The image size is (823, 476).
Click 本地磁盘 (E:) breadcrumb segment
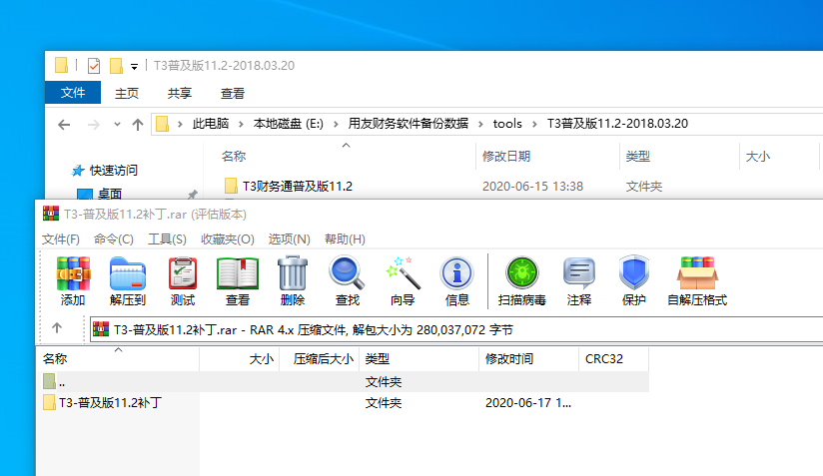coord(289,124)
